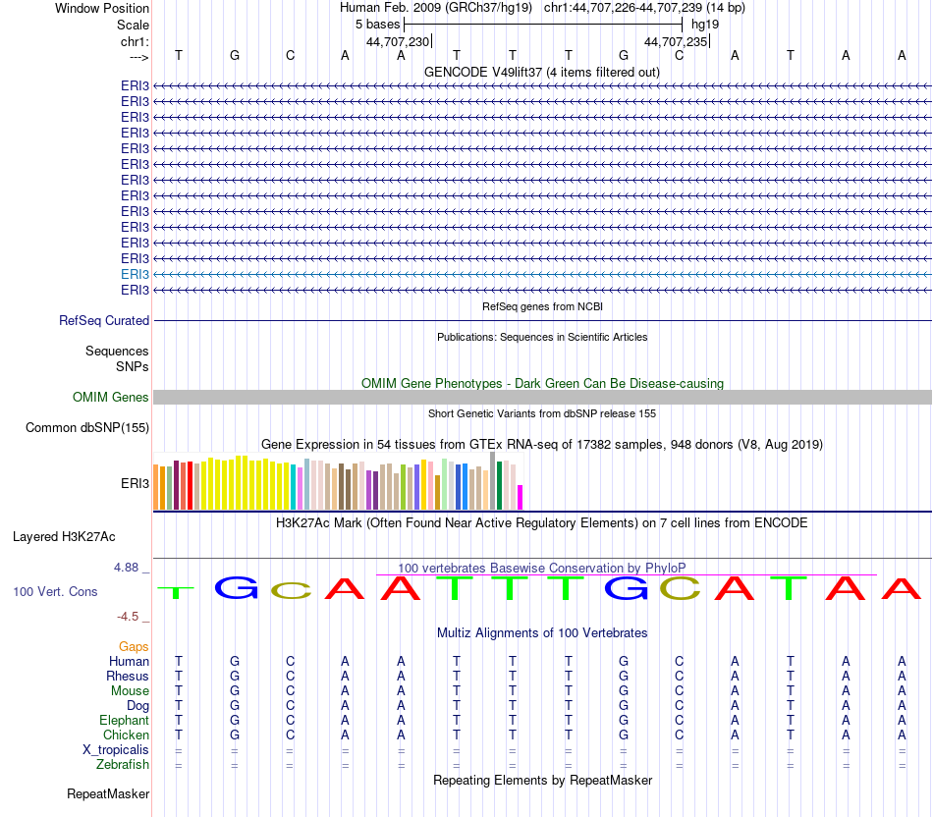Image resolution: width=933 pixels, height=817 pixels.
Task: Click the RefSeq Curated track label
Action: [103, 320]
